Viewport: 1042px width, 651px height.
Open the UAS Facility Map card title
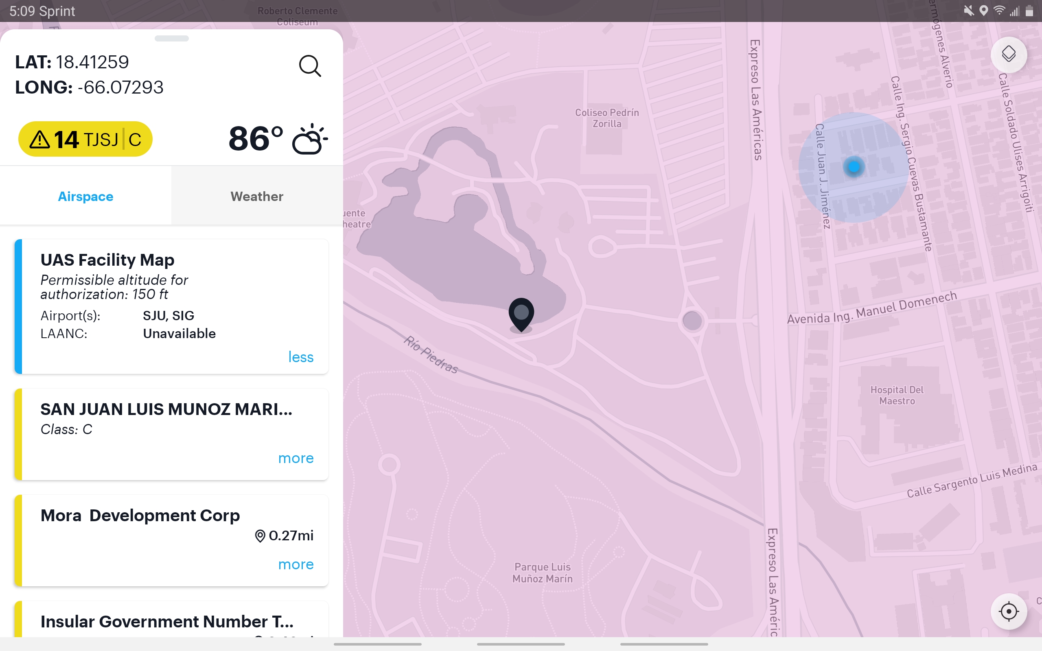click(107, 260)
